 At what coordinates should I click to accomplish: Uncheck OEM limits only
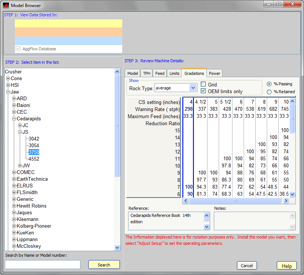203,91
